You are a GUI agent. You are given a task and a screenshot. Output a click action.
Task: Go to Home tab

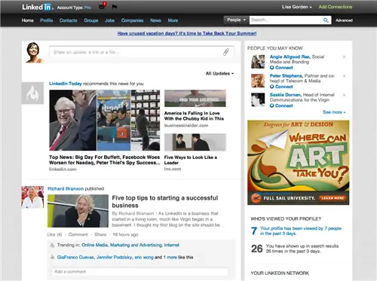pyautogui.click(x=28, y=20)
